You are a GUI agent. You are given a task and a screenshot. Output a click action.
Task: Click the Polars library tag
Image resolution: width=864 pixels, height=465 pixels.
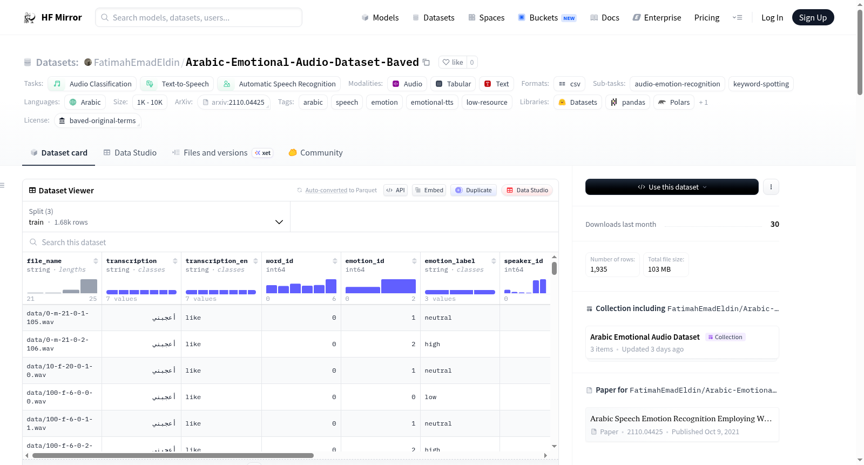(674, 102)
